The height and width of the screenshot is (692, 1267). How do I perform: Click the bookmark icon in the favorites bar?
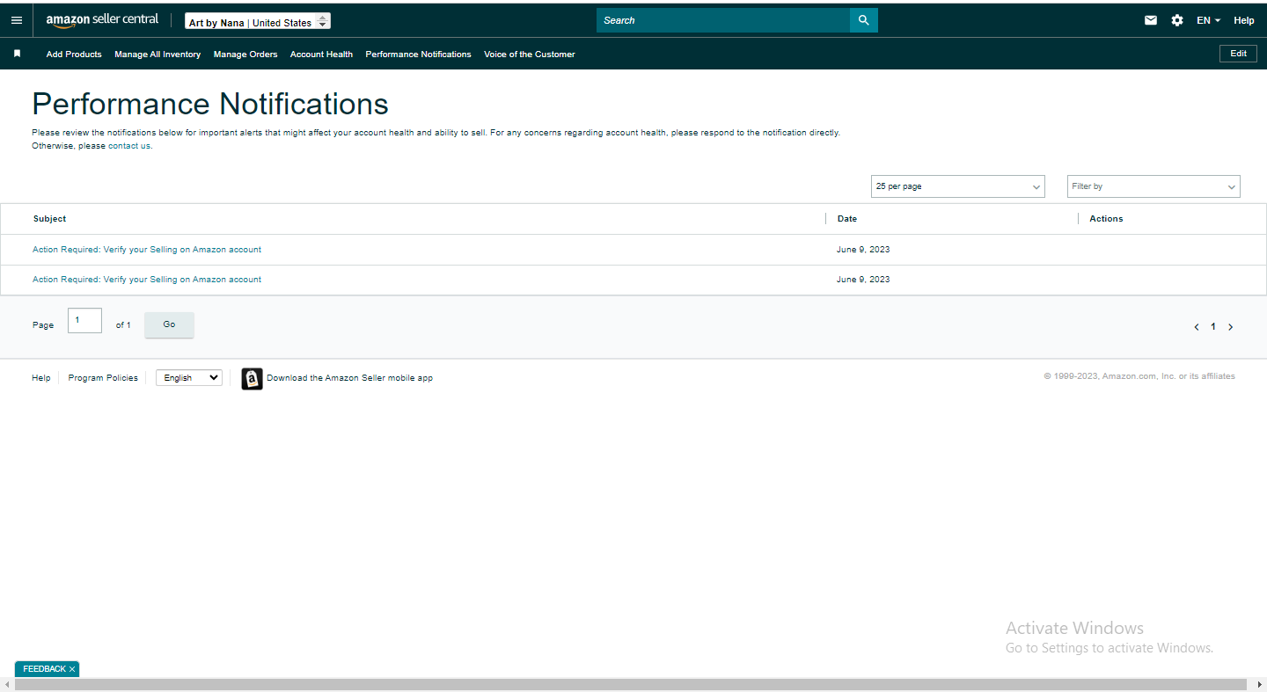pos(17,54)
